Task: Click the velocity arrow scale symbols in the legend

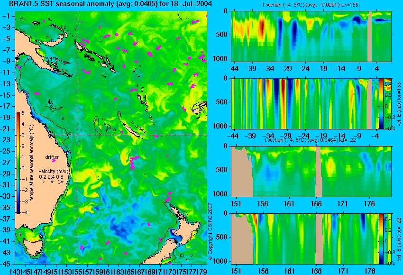Action: click(53, 182)
